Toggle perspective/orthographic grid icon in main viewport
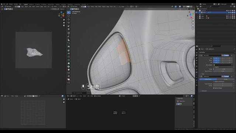 [x=193, y=28]
